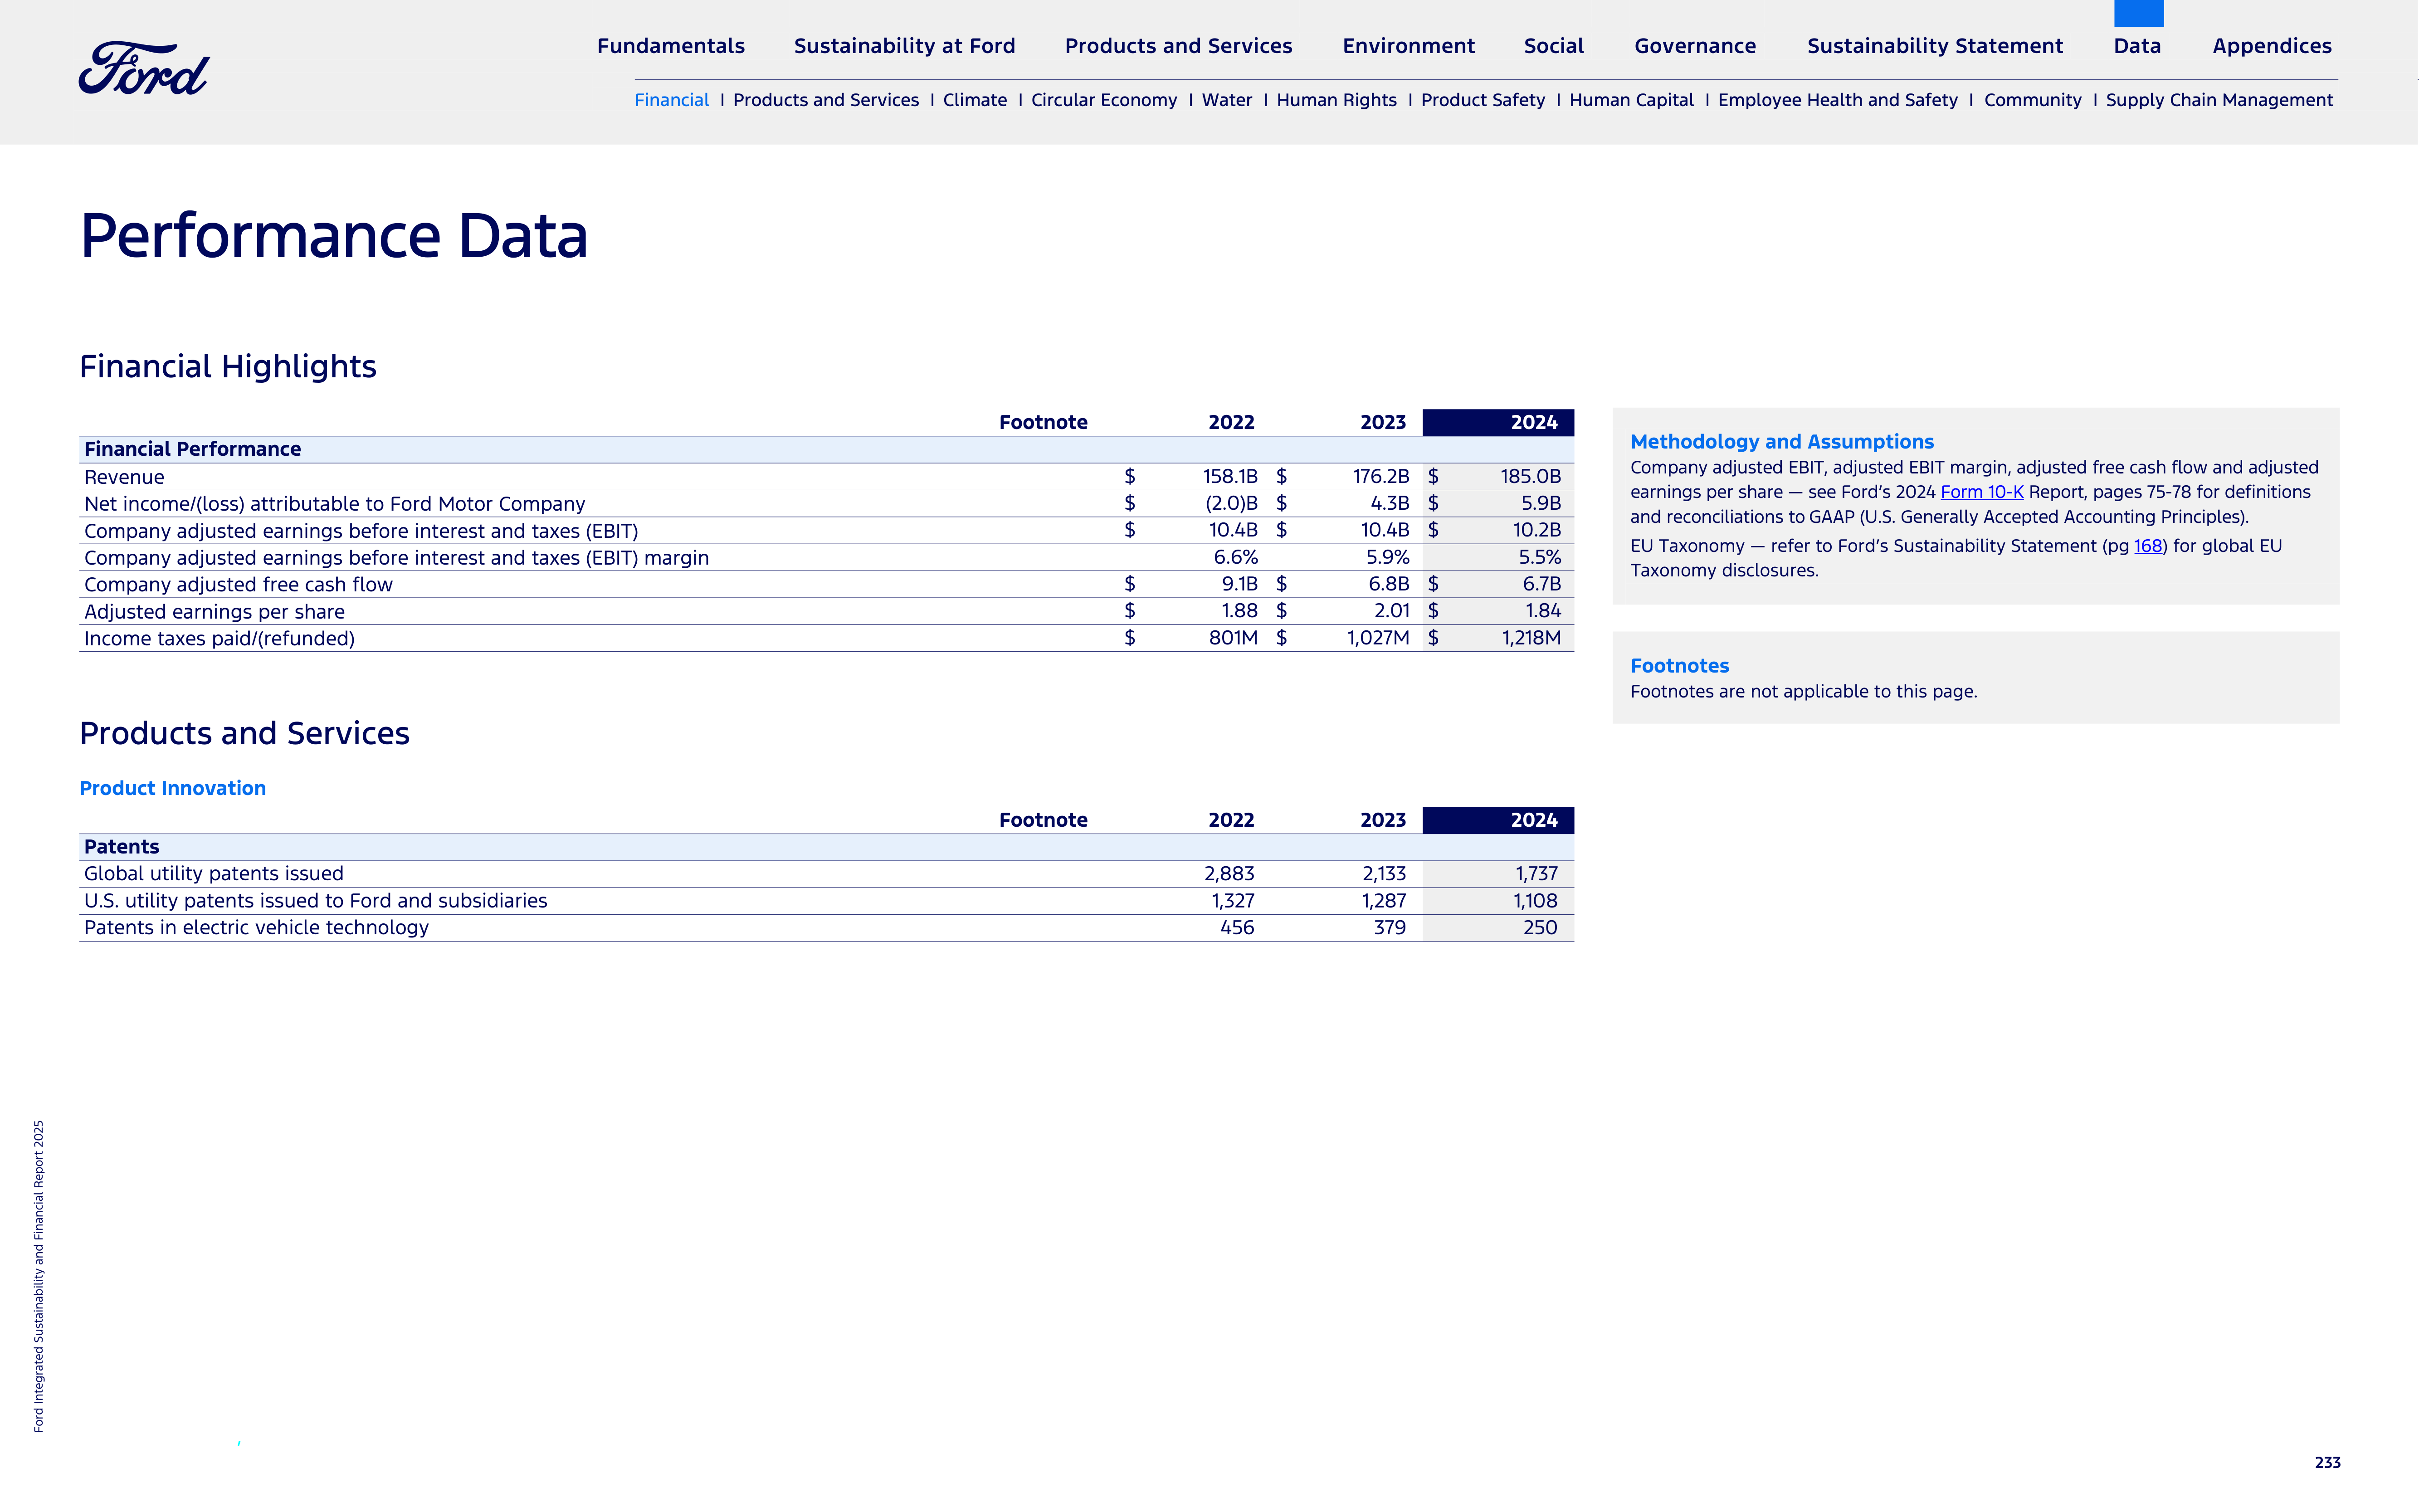Click the 1,218M income taxes value
2419x1512 pixels.
pos(1531,638)
